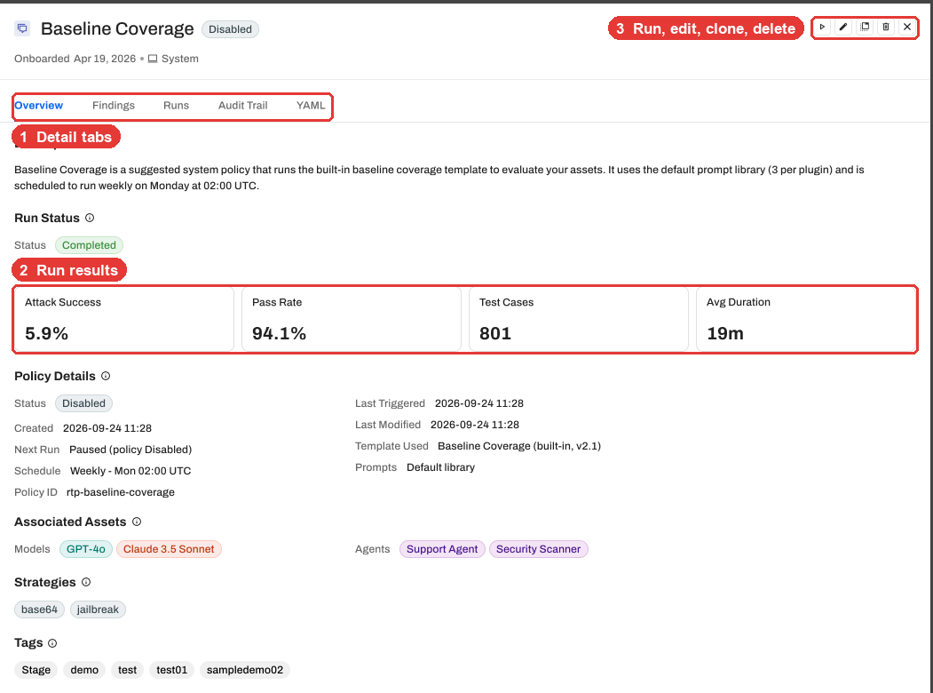Select the Claude 3.5 Sonnet model chip

(169, 549)
